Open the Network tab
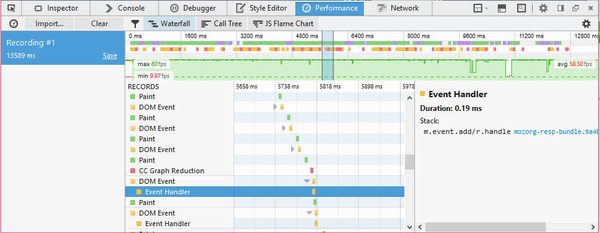The height and width of the screenshot is (233, 600). [398, 7]
